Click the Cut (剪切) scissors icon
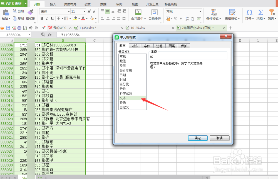Viewport: 278px width, 179px height. coord(14,11)
